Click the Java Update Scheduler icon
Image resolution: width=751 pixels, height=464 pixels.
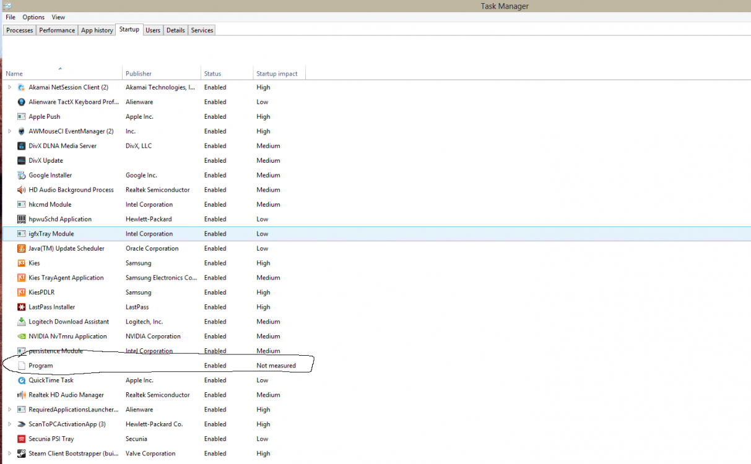[x=22, y=249]
